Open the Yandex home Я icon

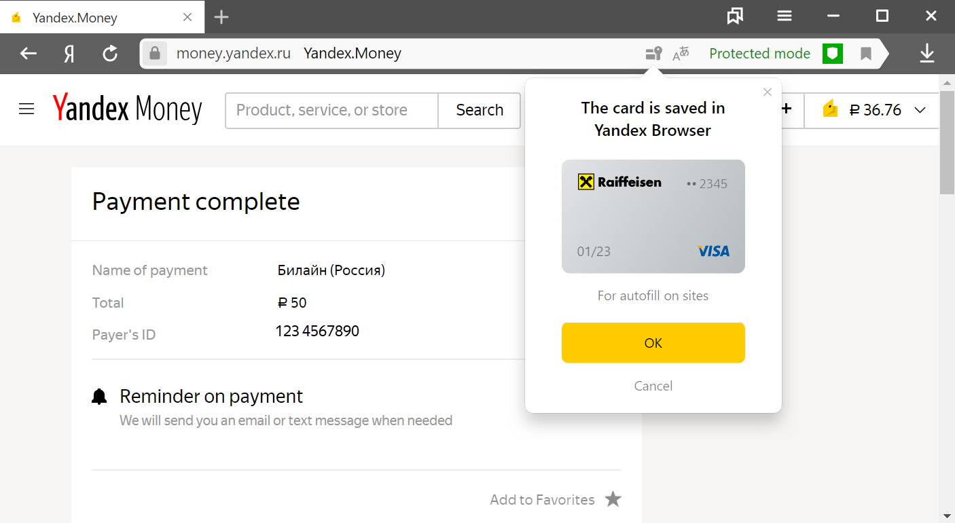click(69, 54)
